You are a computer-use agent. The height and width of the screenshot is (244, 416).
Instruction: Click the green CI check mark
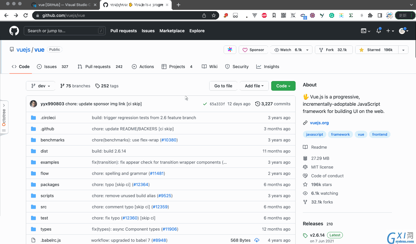point(205,104)
